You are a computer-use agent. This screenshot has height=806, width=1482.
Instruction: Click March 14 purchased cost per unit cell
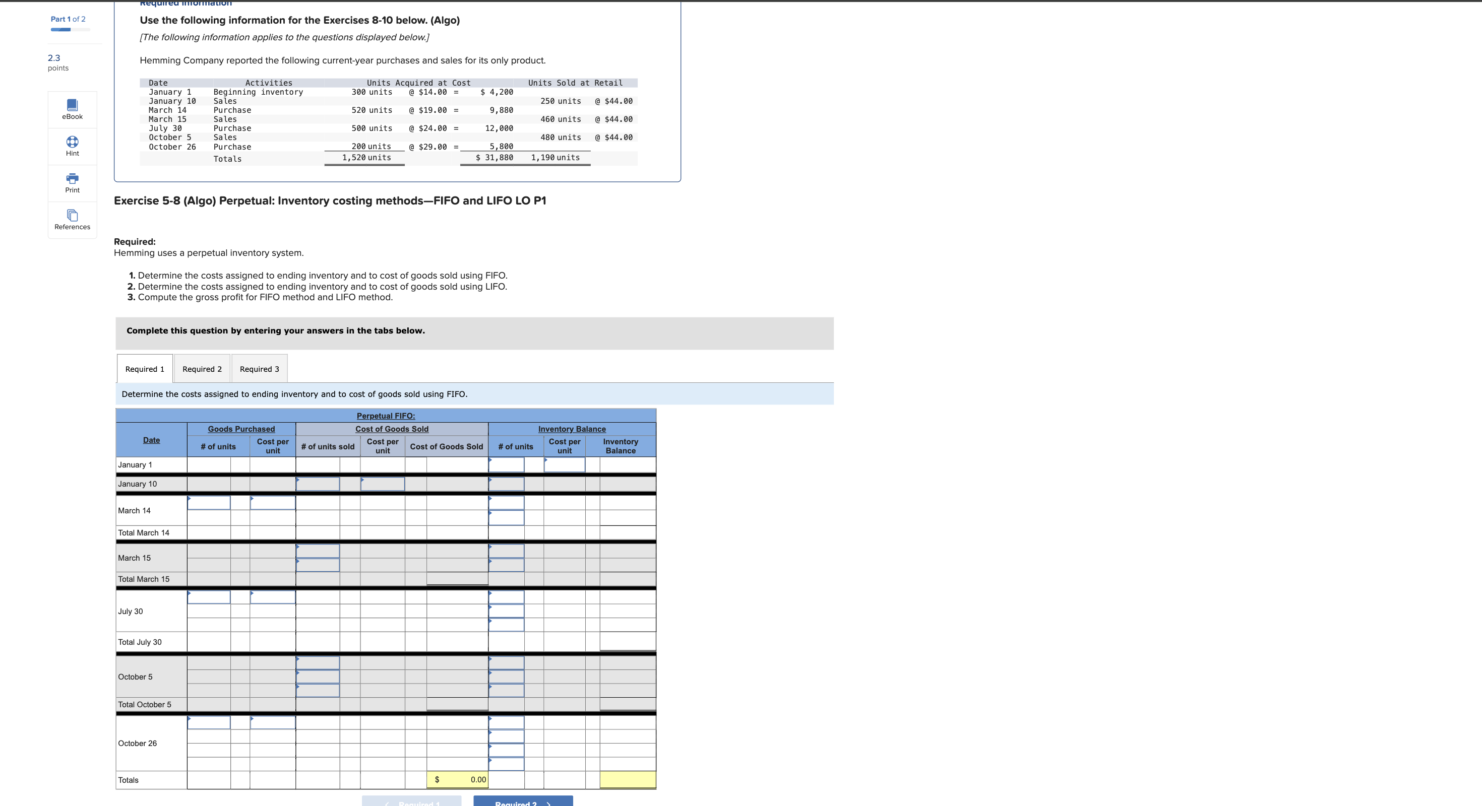[x=273, y=502]
